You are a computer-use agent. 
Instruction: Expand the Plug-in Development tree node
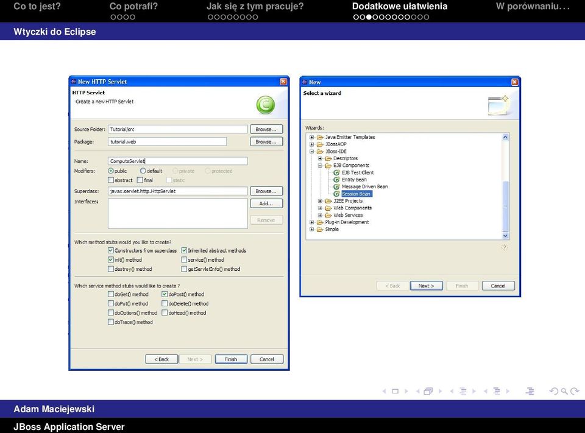[311, 222]
